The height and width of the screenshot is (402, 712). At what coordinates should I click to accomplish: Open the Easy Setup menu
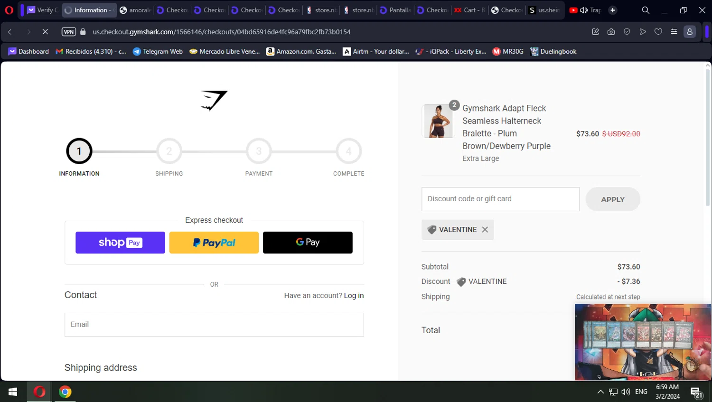(x=674, y=32)
